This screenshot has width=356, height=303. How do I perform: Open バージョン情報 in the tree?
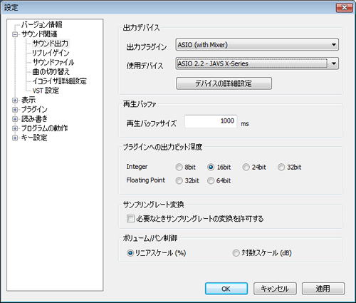42,24
